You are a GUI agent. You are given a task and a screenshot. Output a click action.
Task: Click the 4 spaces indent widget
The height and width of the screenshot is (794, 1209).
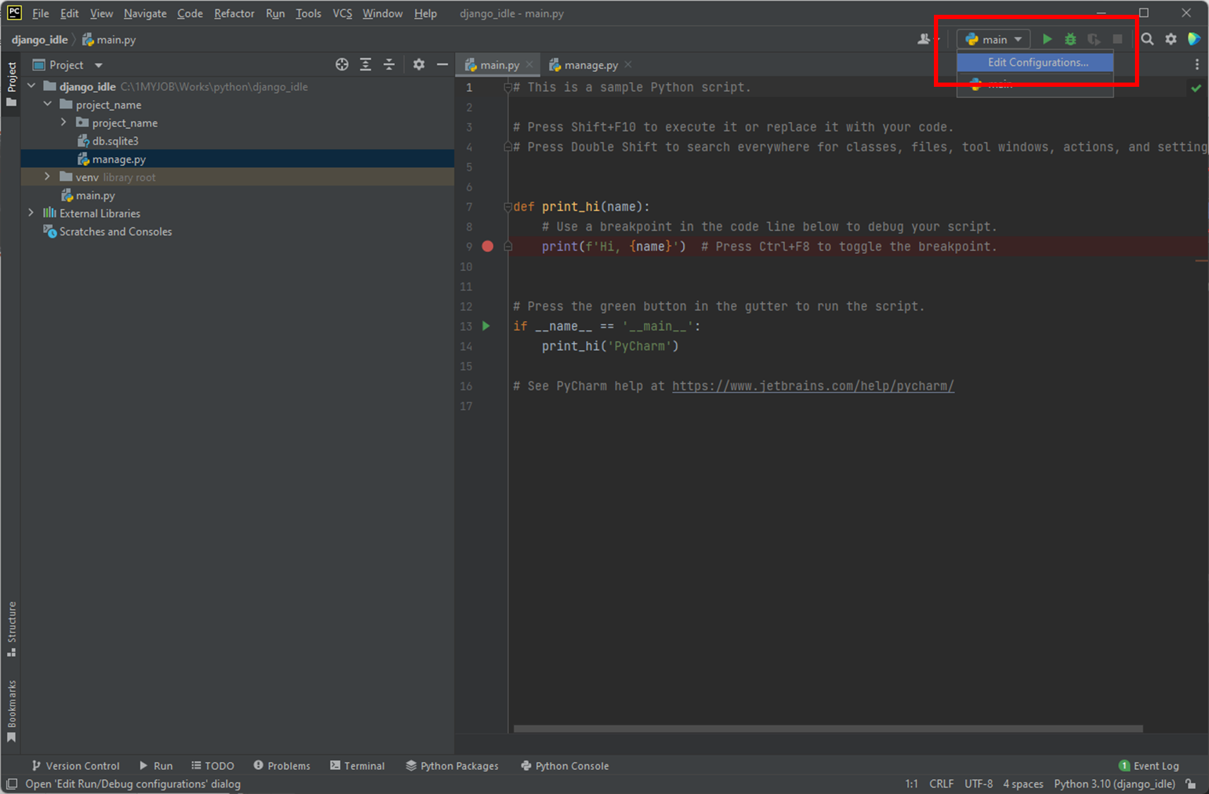coord(1023,784)
